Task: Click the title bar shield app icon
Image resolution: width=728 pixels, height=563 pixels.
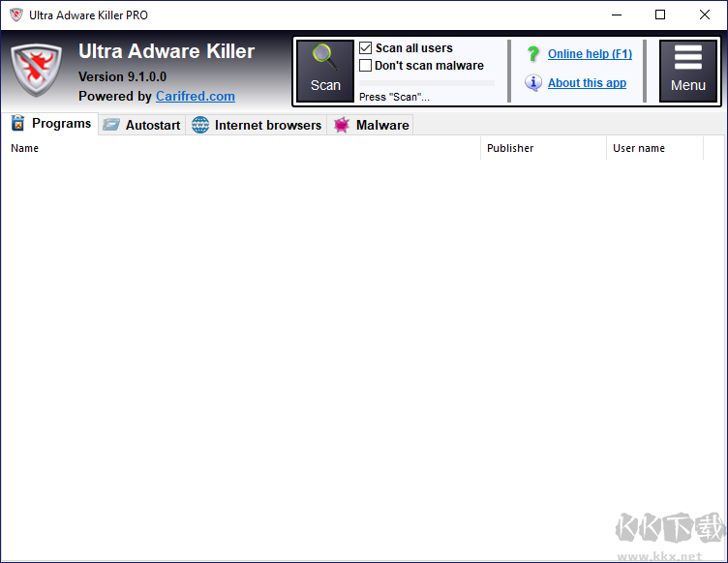Action: point(16,15)
